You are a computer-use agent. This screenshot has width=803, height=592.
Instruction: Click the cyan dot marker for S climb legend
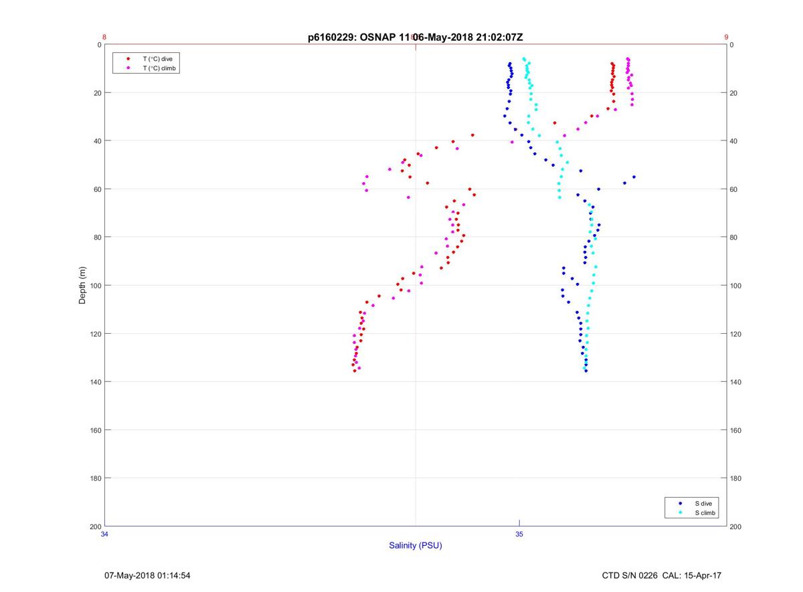point(681,512)
